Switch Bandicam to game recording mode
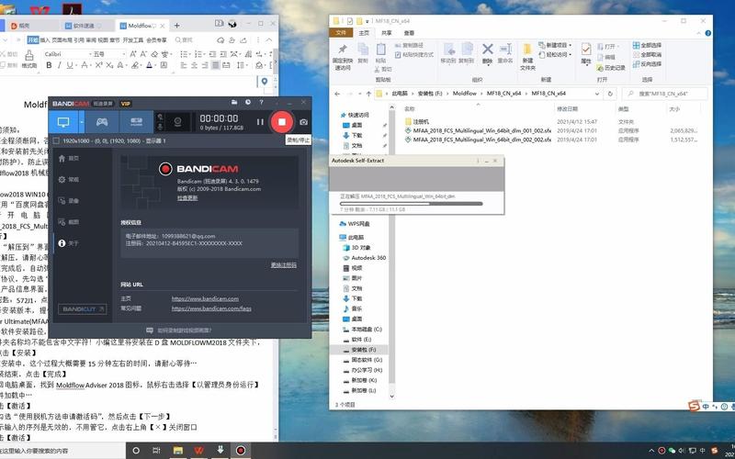Screen dimensions: 735x459 click(102, 122)
